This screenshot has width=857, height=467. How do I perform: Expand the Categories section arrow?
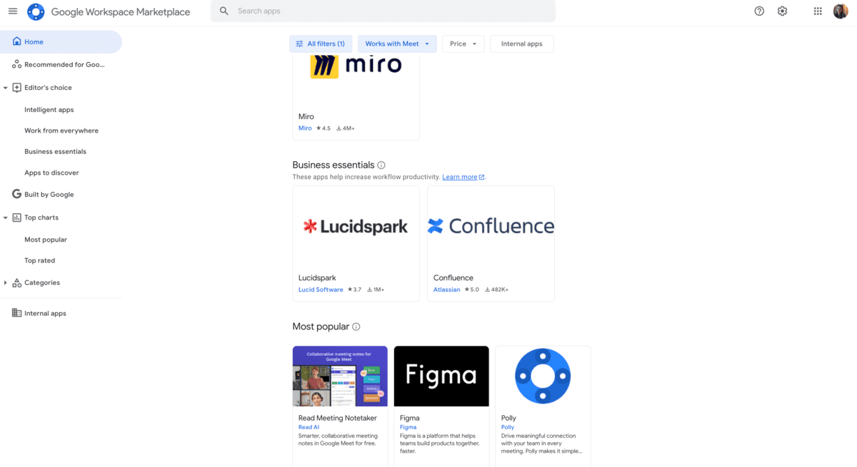click(x=6, y=283)
